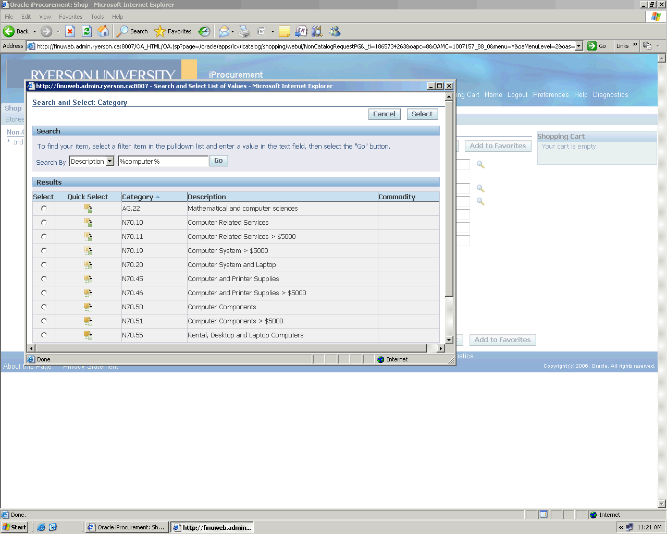
Task: Choose radio for Rental, Desktop and Laptop Computers
Action: [x=44, y=335]
